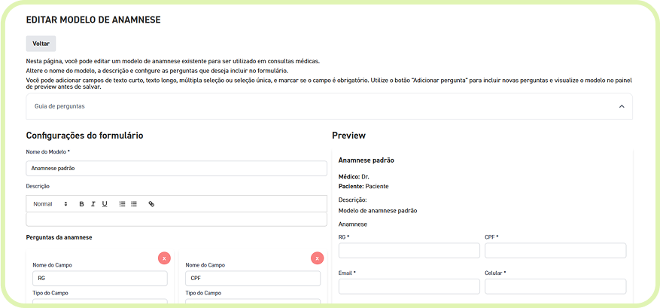Viewport: 660px width, 308px height.
Task: Click the Anamnese padrão preview title
Action: pos(366,160)
